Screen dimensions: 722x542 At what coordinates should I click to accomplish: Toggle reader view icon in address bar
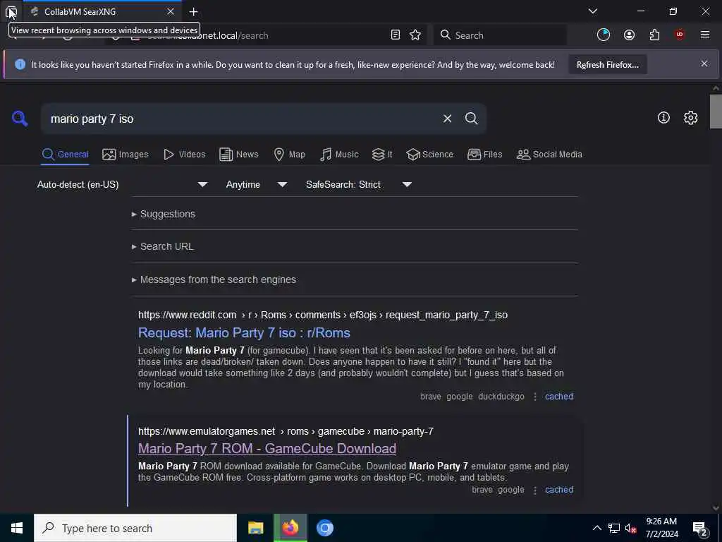tap(395, 35)
